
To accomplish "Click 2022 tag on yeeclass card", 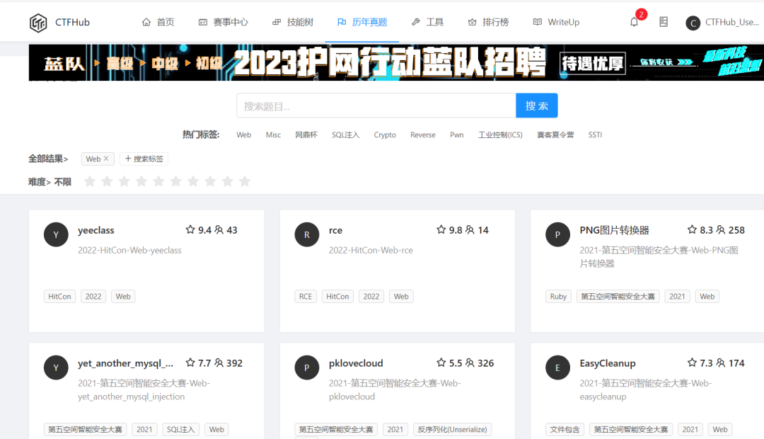I will (93, 297).
